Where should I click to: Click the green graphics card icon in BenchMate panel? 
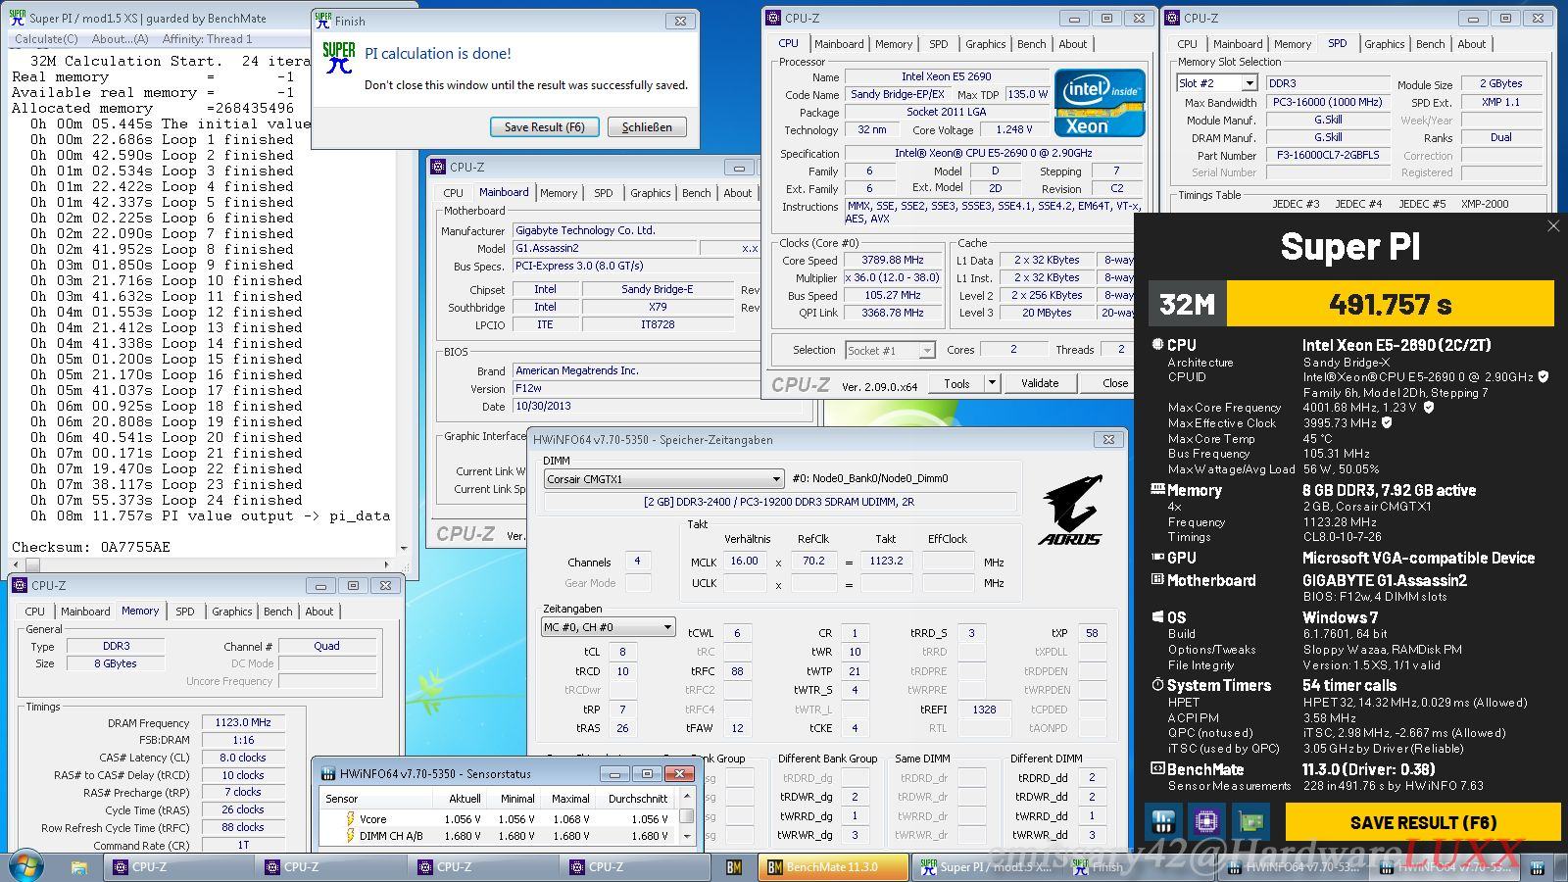[x=1250, y=821]
